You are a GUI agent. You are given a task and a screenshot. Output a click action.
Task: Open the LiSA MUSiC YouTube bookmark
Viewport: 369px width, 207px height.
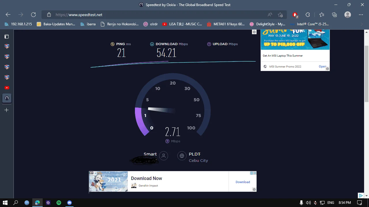coord(182,24)
